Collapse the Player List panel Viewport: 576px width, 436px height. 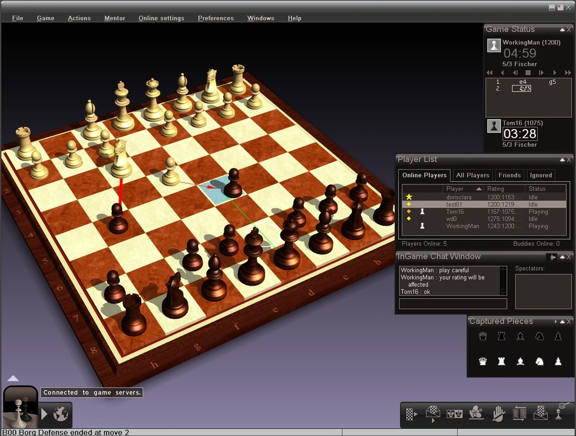pos(564,159)
